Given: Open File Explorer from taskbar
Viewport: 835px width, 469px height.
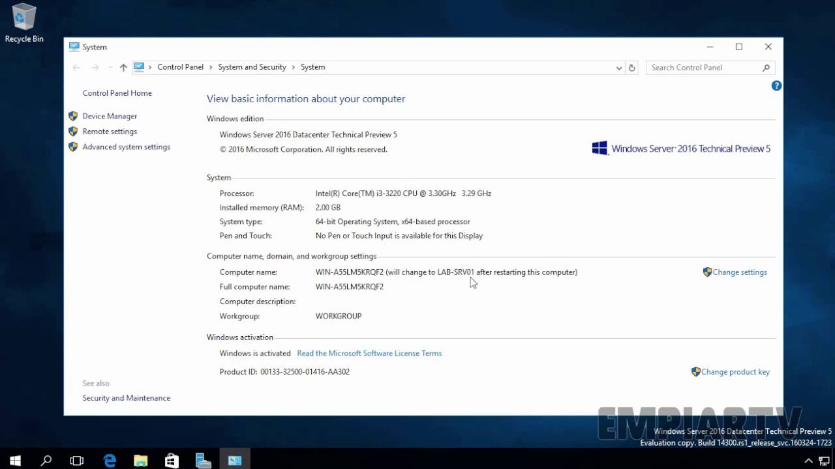Looking at the screenshot, I should pyautogui.click(x=141, y=461).
